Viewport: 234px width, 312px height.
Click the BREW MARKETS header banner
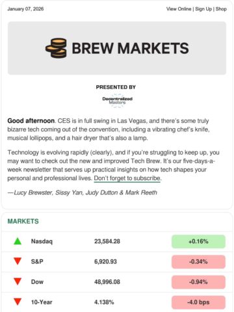117,48
